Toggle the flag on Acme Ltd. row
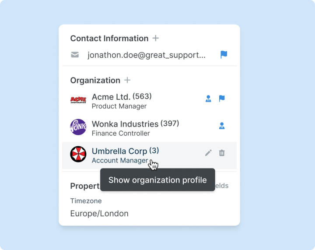315x250 pixels. pyautogui.click(x=222, y=99)
